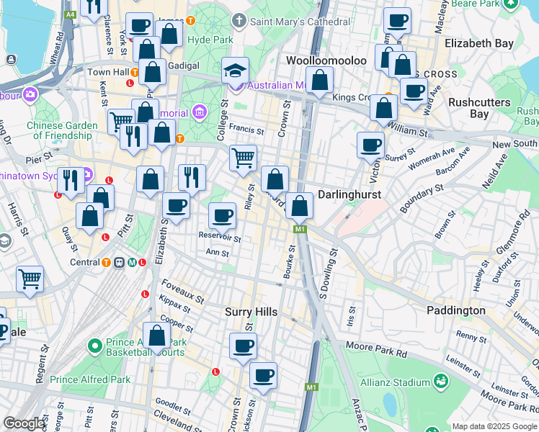Open the shopping bag marker under Woolloomooloo label
This screenshot has width=539, height=432.
[320, 81]
